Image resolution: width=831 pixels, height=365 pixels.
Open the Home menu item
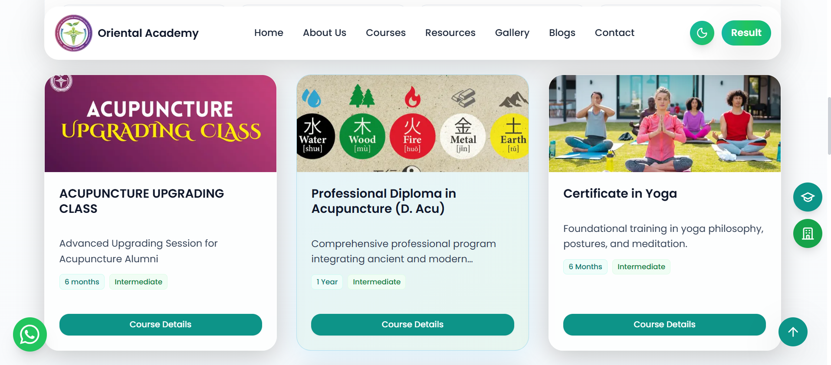click(269, 33)
